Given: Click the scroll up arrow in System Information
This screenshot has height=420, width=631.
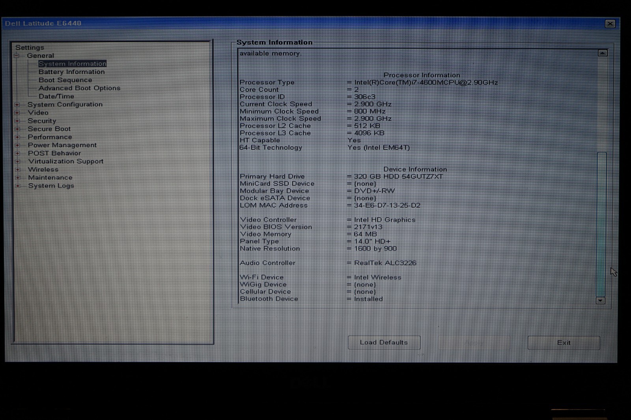Looking at the screenshot, I should coord(602,53).
